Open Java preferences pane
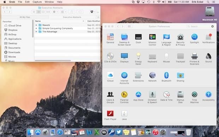Screen dimensions: 219x137 pyautogui.click(x=124, y=115)
